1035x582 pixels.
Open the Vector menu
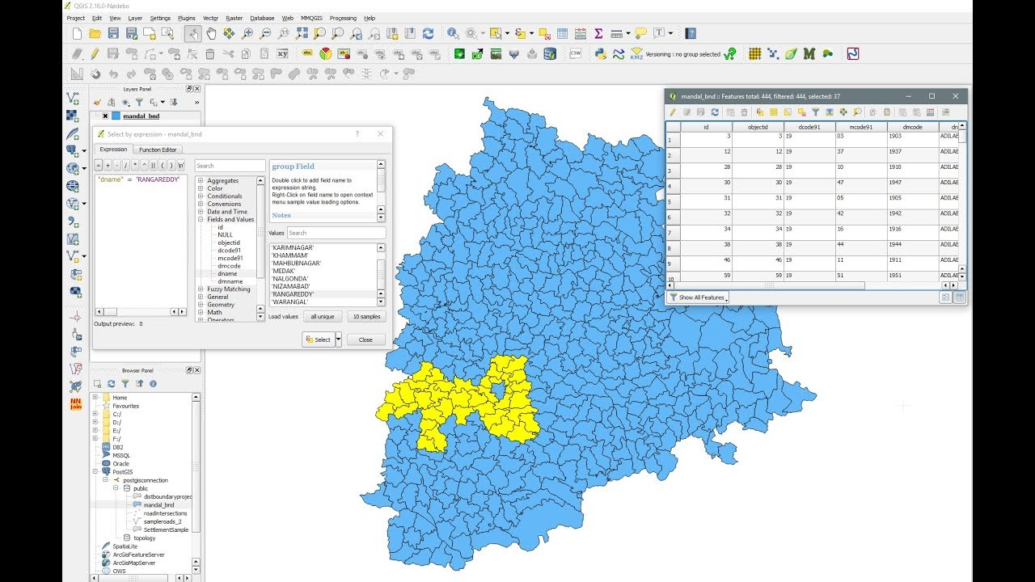coord(210,18)
